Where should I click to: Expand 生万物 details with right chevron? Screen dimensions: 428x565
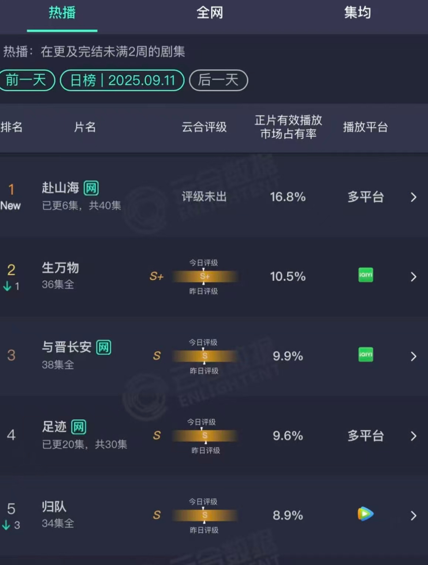(x=413, y=277)
